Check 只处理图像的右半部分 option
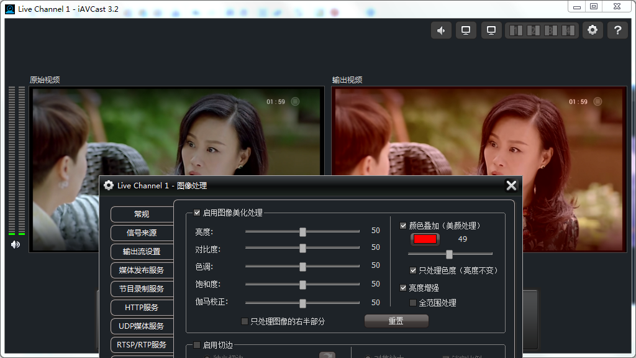The height and width of the screenshot is (358, 636). pyautogui.click(x=245, y=321)
